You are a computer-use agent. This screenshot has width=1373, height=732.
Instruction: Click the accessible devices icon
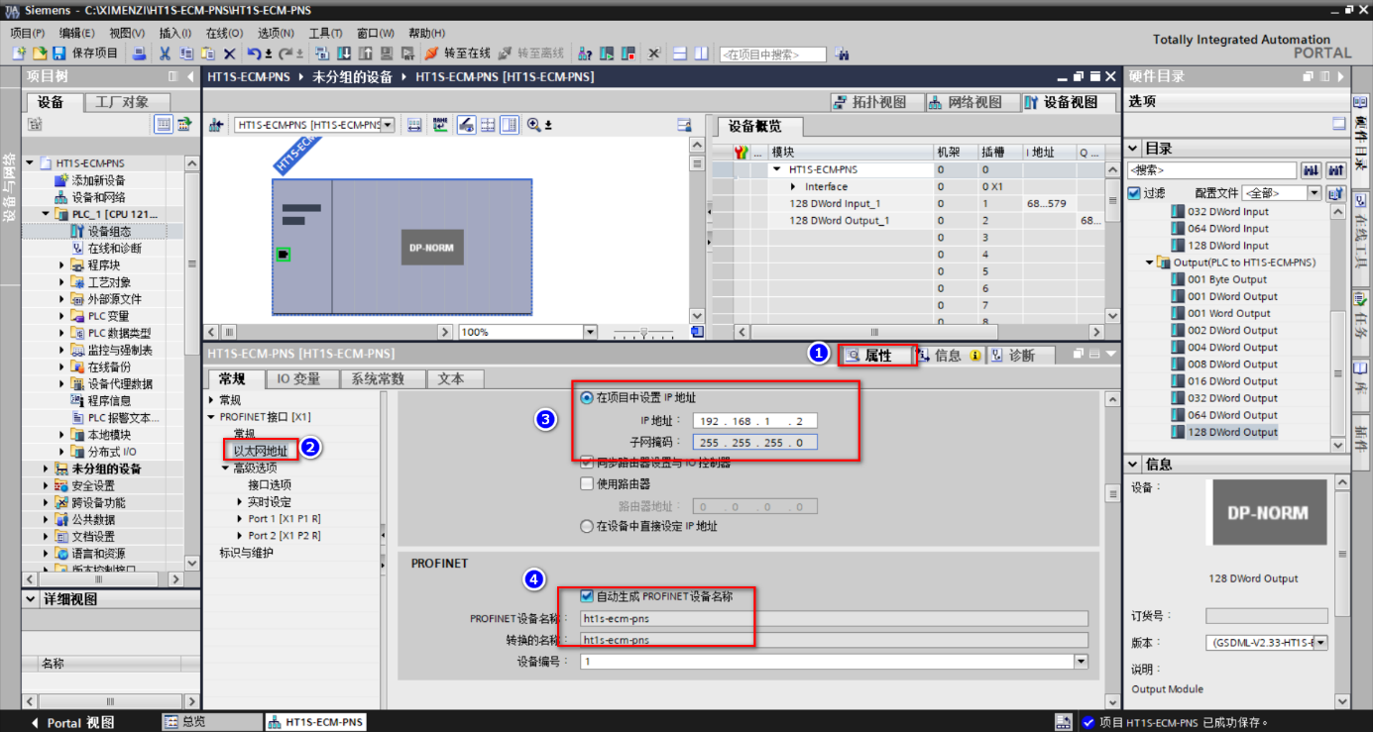pyautogui.click(x=585, y=53)
